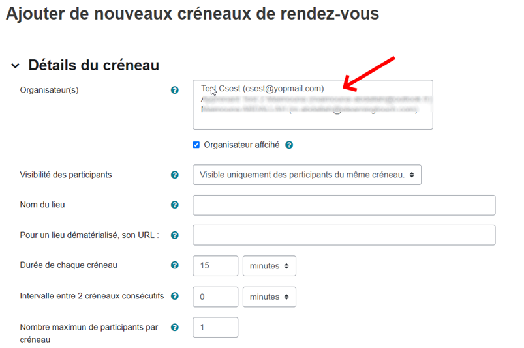The height and width of the screenshot is (348, 524).
Task: Click help icon next to Organisateur(s)
Action: [174, 90]
